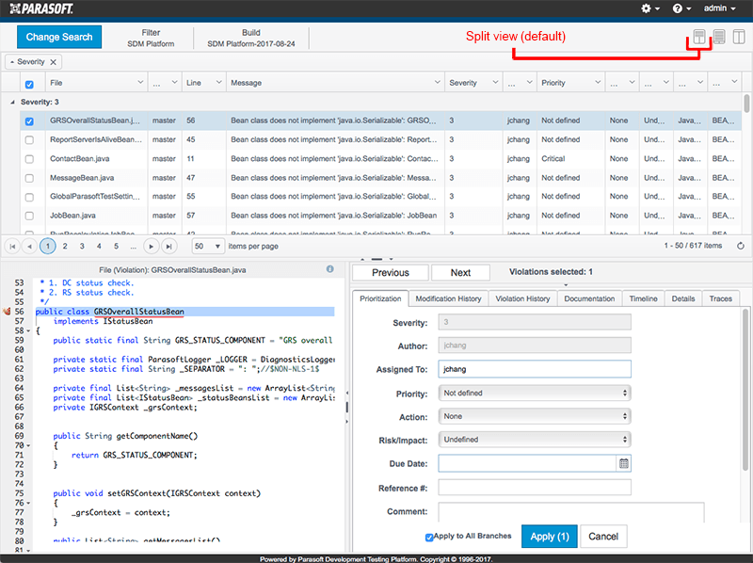This screenshot has width=753, height=563.
Task: Open the admin user menu
Action: pyautogui.click(x=719, y=8)
